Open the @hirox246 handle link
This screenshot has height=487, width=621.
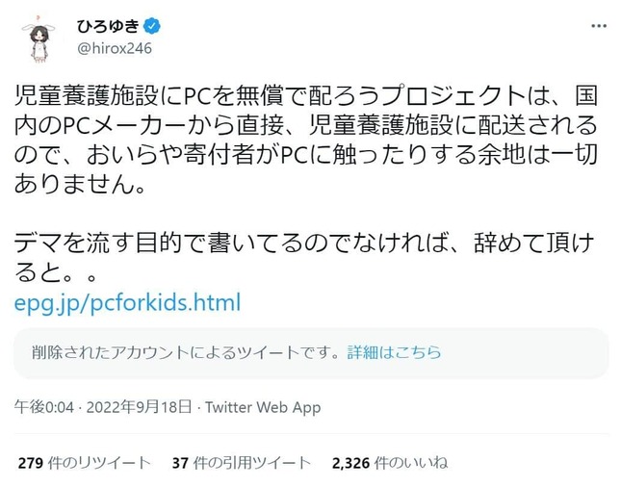pyautogui.click(x=116, y=47)
